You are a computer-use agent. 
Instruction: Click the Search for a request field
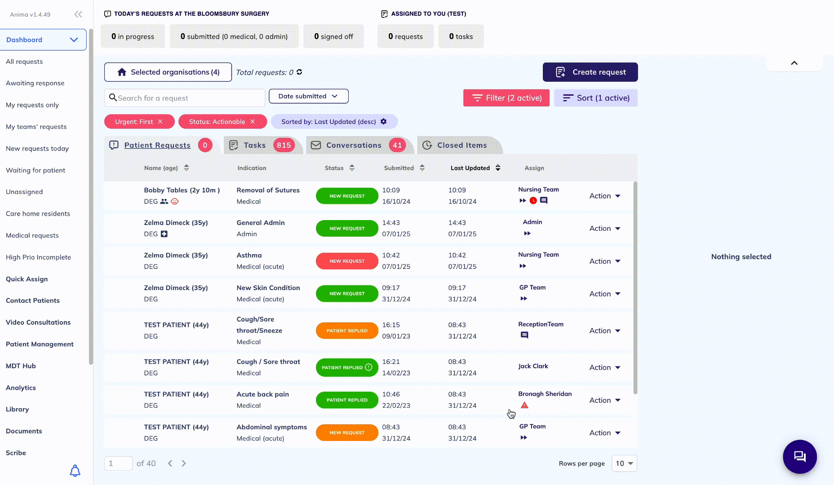coord(185,98)
